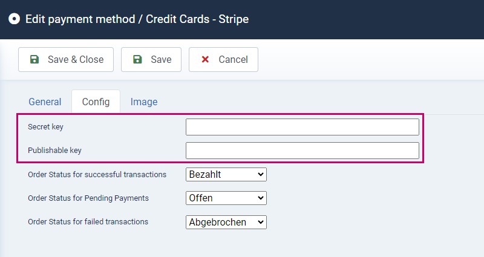Click the Edit payment method page title
Screen dimensions: 484x257
coord(137,19)
